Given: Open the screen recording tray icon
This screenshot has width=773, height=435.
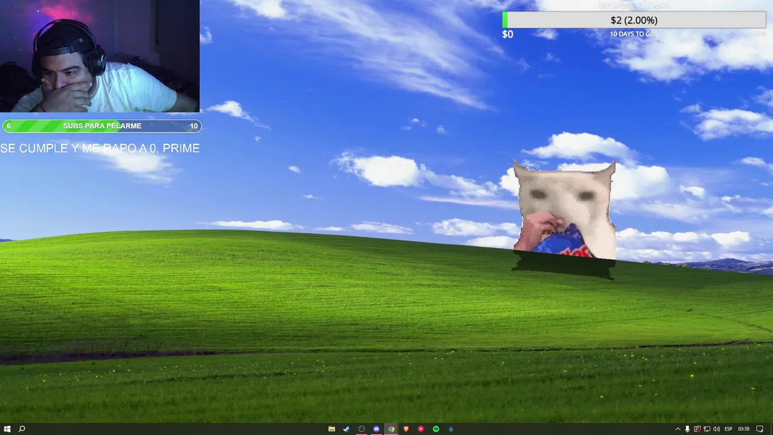Looking at the screenshot, I should (697, 429).
